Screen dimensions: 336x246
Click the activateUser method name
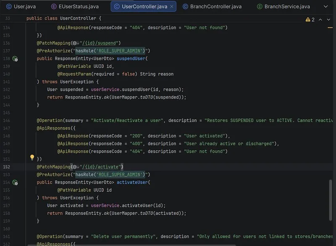click(x=132, y=183)
